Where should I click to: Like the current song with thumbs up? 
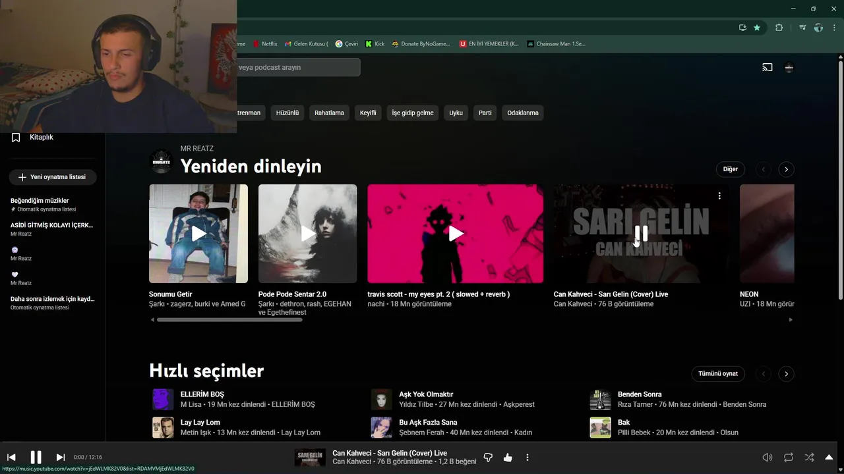click(x=508, y=457)
